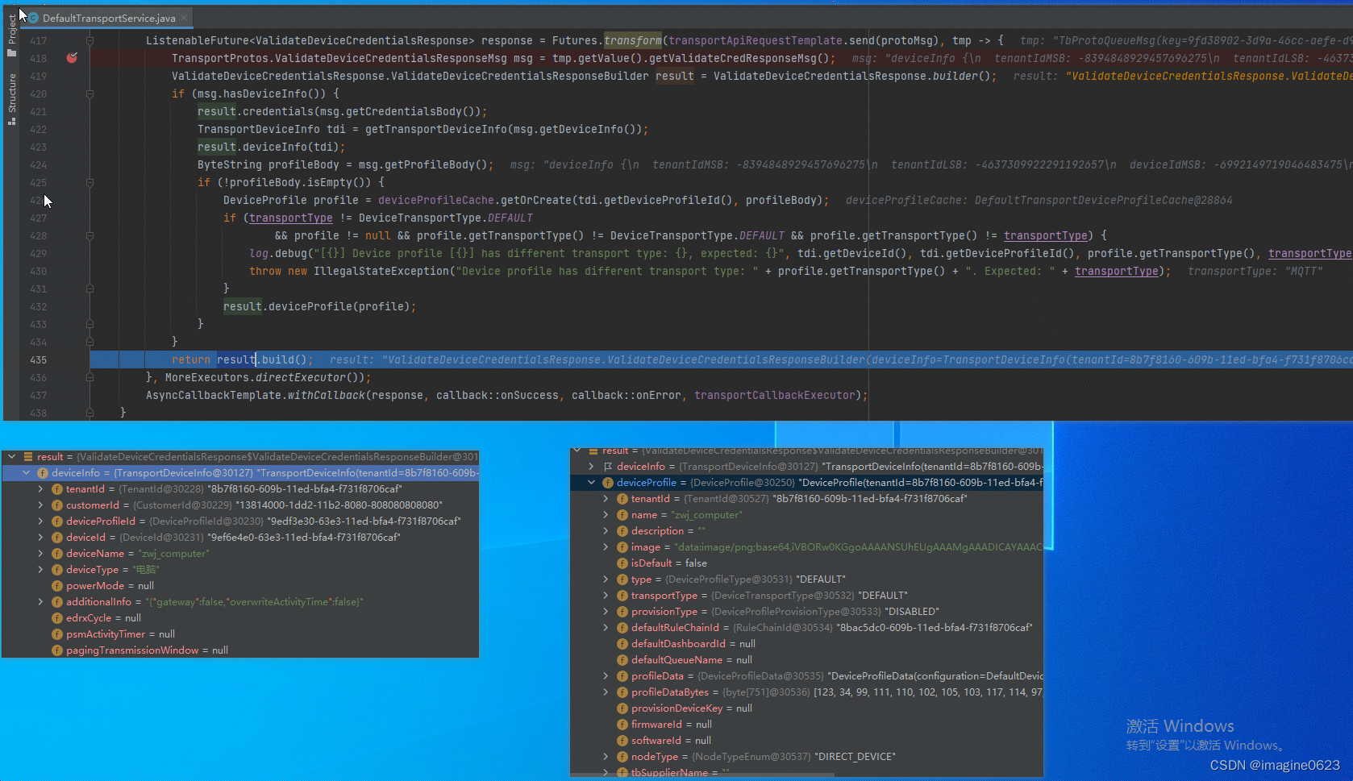1353x781 pixels.
Task: Click the field icon of isDefault
Action: (622, 563)
